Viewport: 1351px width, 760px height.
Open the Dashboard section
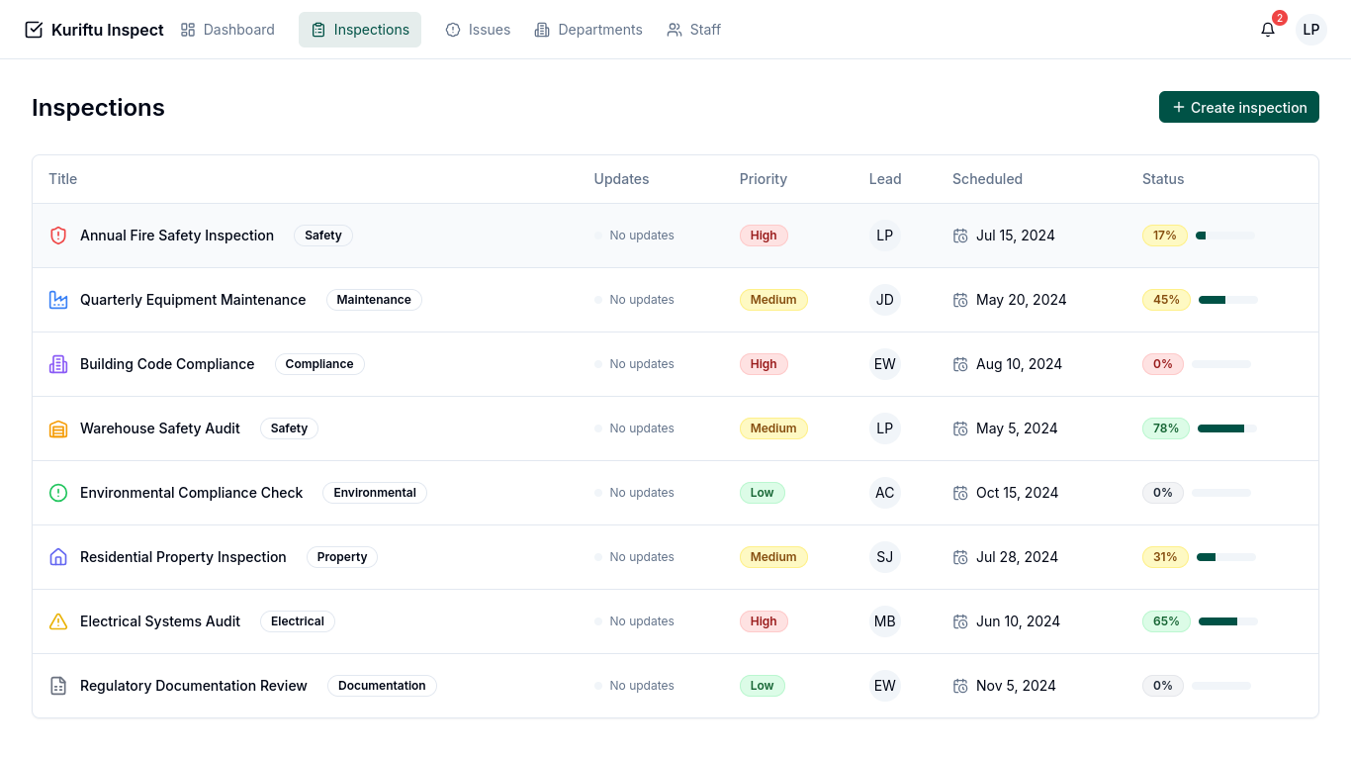tap(227, 30)
